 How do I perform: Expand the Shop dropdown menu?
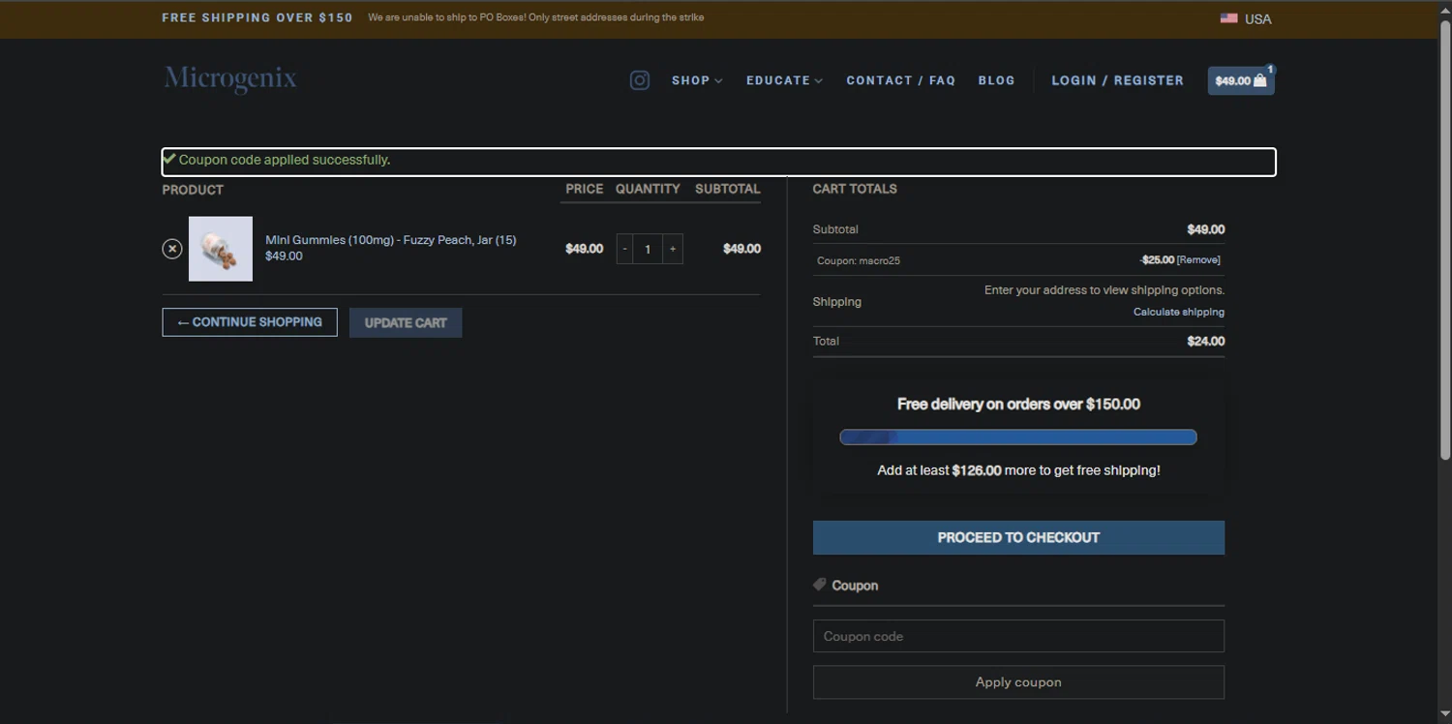pyautogui.click(x=697, y=80)
